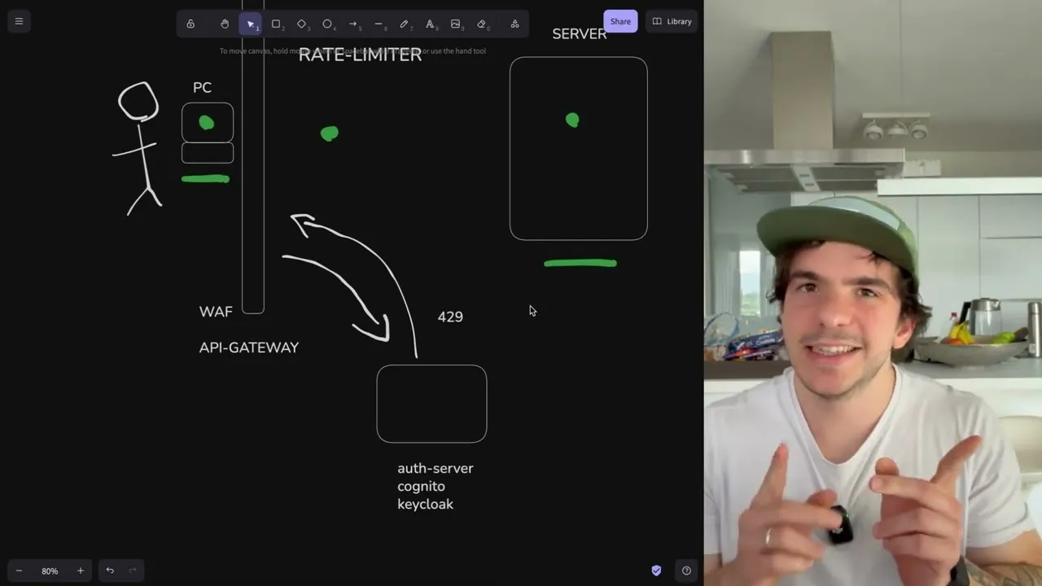This screenshot has width=1042, height=586.
Task: Undo the last action
Action: pos(110,571)
